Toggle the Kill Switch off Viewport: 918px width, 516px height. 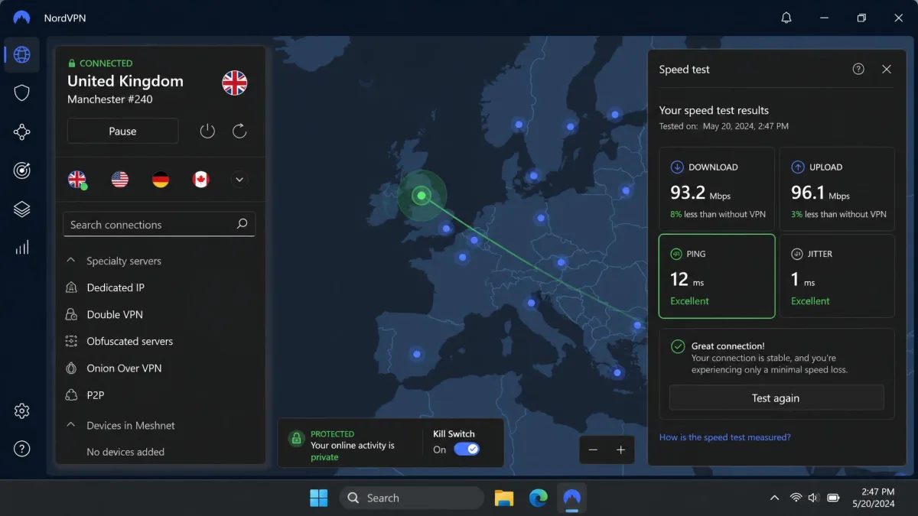[x=467, y=449]
